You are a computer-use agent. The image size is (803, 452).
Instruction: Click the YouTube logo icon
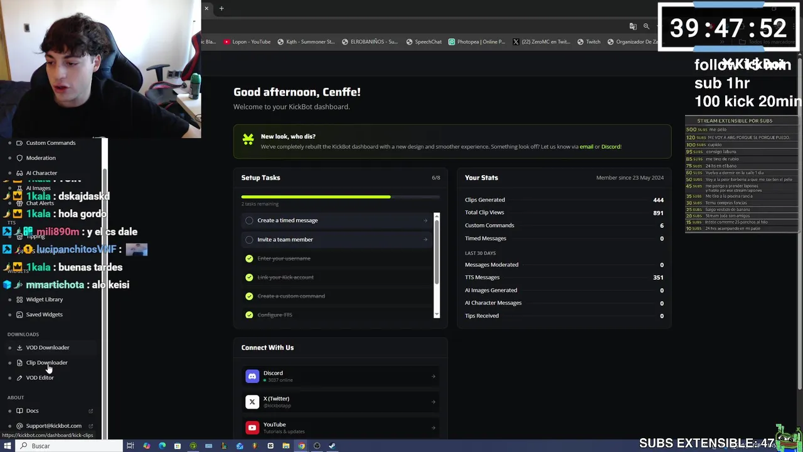coord(252,428)
